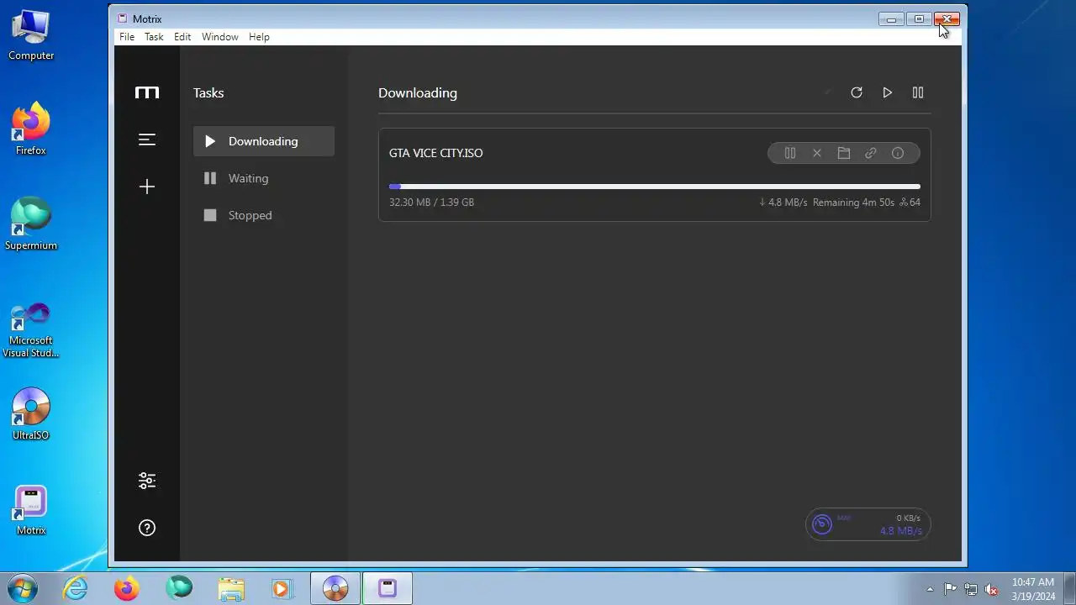Open the taskbar clock 10:47 AM
Screen dimensions: 1076x605
coord(1033,589)
